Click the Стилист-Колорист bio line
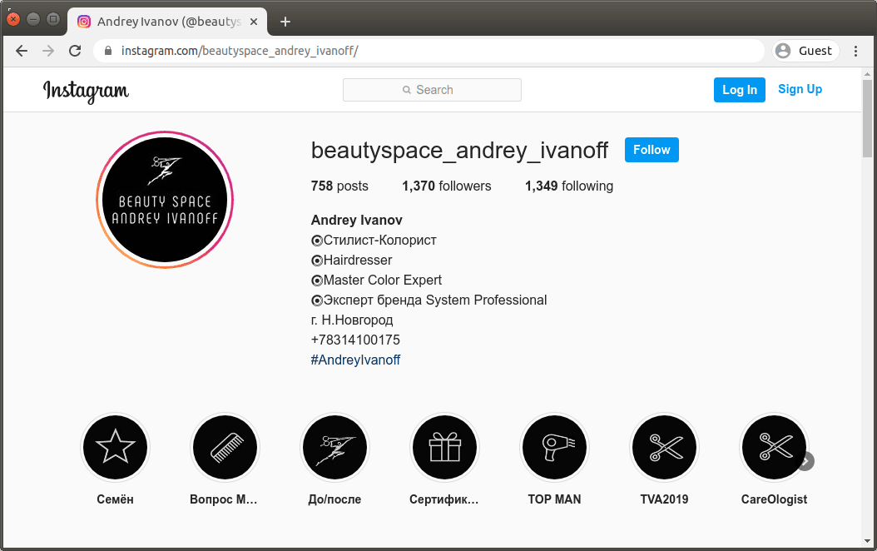The width and height of the screenshot is (877, 551). [374, 240]
